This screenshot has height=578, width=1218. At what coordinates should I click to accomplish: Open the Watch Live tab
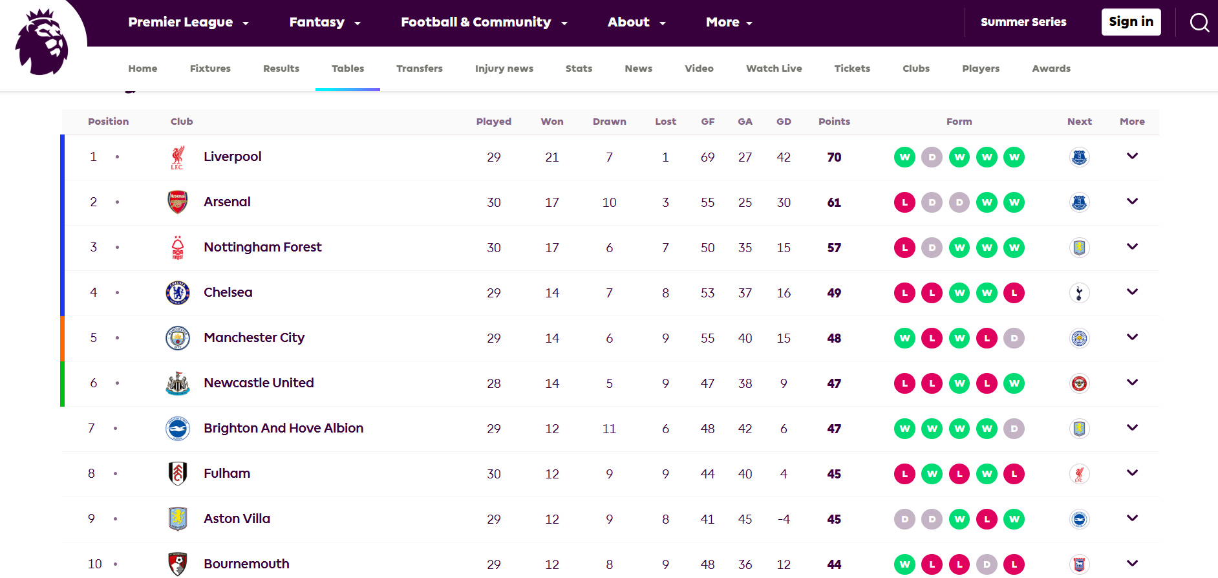[x=774, y=69]
